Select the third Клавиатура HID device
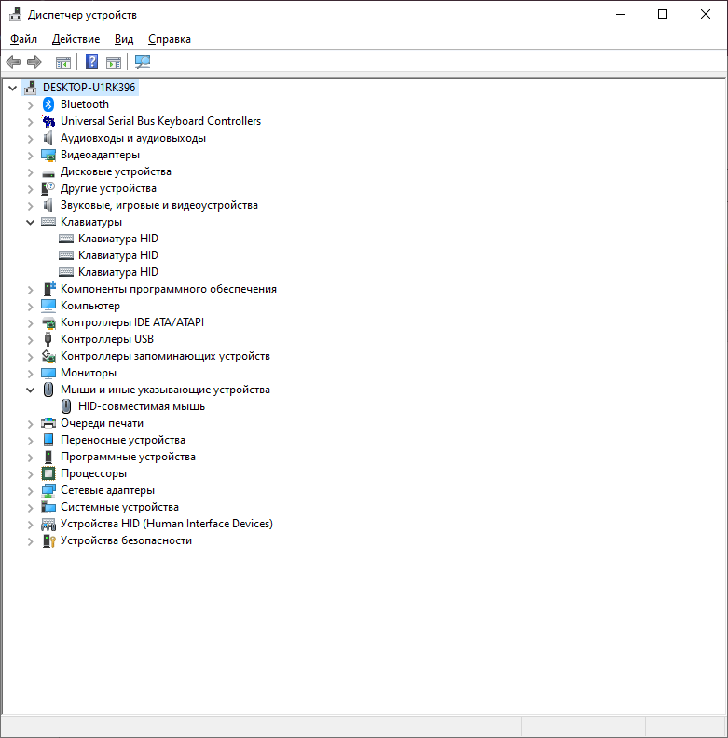The image size is (728, 738). [x=118, y=272]
